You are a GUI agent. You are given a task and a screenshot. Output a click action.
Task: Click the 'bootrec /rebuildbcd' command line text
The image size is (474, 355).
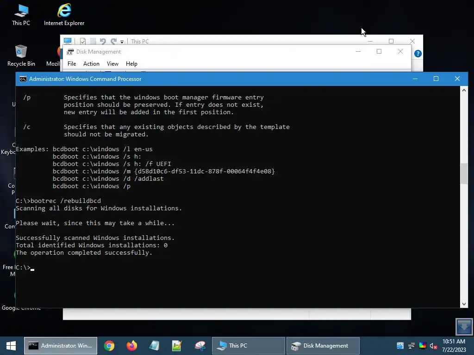tap(66, 201)
